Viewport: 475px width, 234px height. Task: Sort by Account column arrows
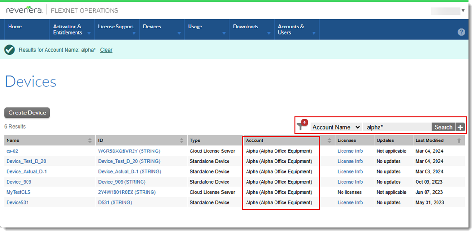(x=329, y=140)
